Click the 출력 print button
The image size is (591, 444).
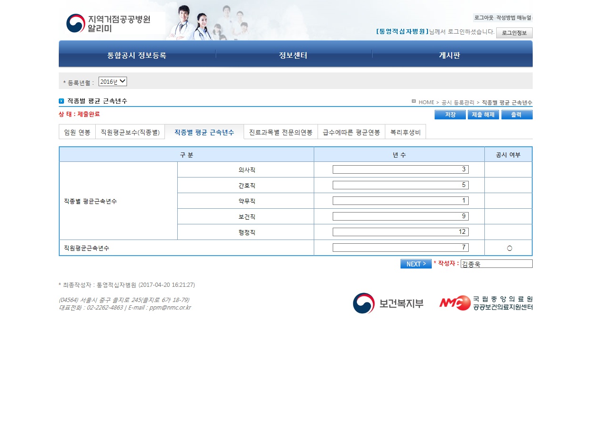coord(517,115)
